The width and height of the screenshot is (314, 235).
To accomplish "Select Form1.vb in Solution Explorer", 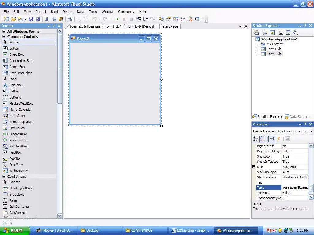I will [274, 49].
